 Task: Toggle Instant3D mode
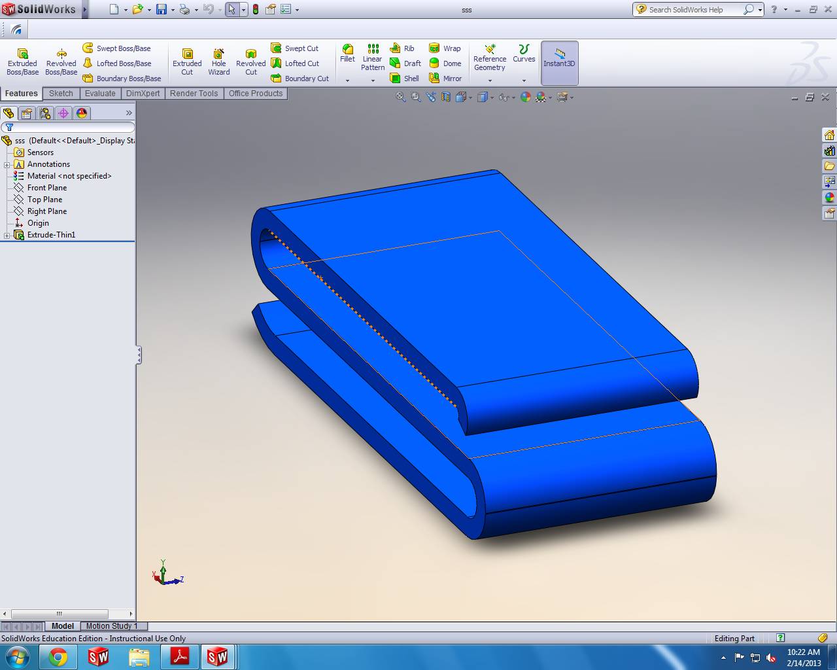point(559,63)
